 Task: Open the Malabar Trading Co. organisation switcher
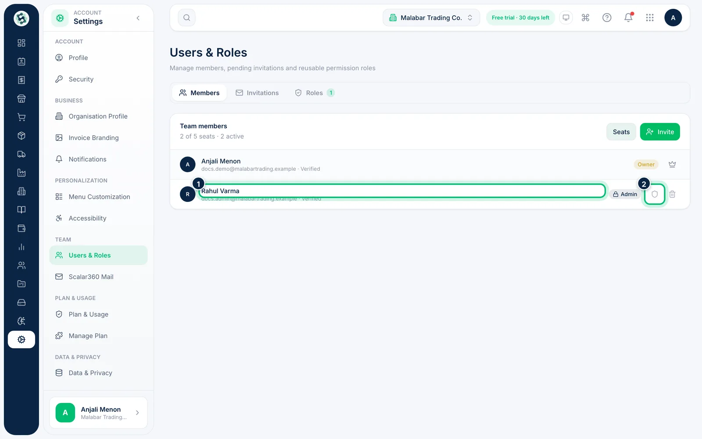(431, 18)
